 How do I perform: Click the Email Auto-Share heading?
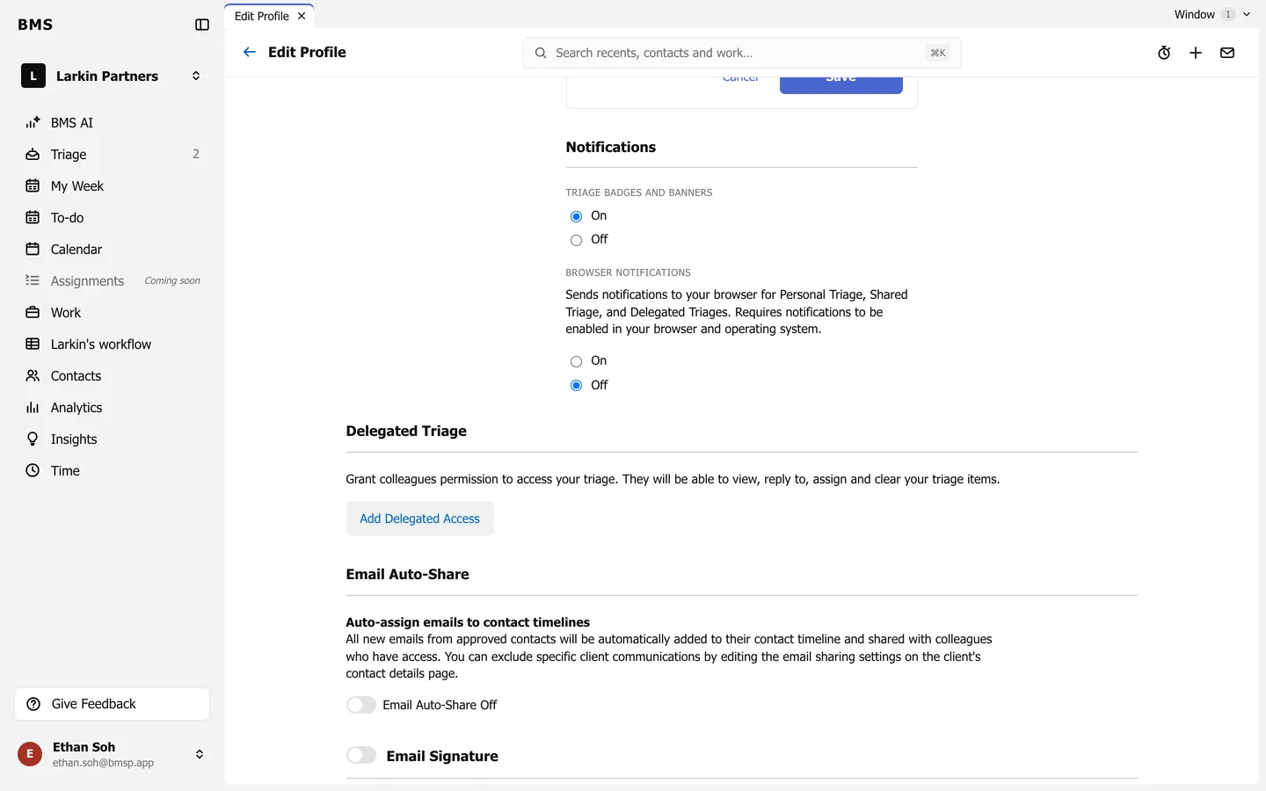pyautogui.click(x=408, y=575)
